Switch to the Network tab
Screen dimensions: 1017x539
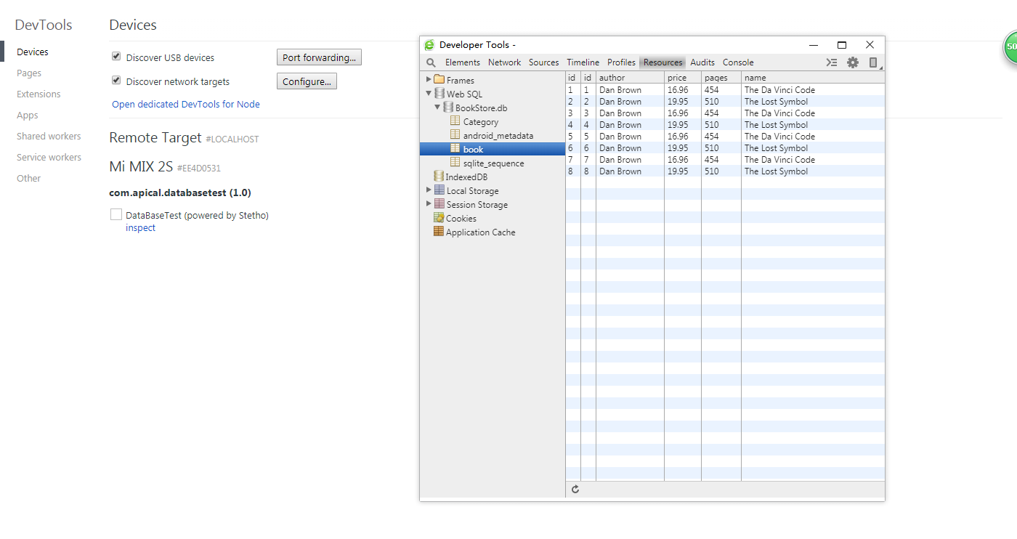click(504, 62)
